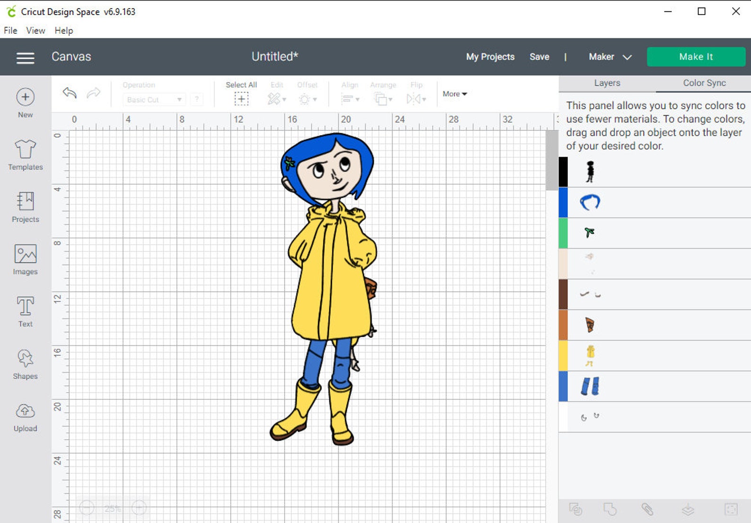The image size is (751, 523).
Task: Switch to the Layers tab
Action: coord(607,83)
